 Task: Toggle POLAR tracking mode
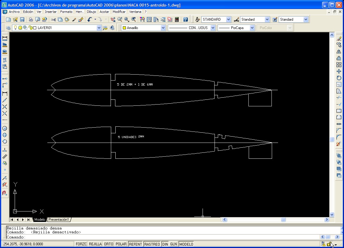121,244
